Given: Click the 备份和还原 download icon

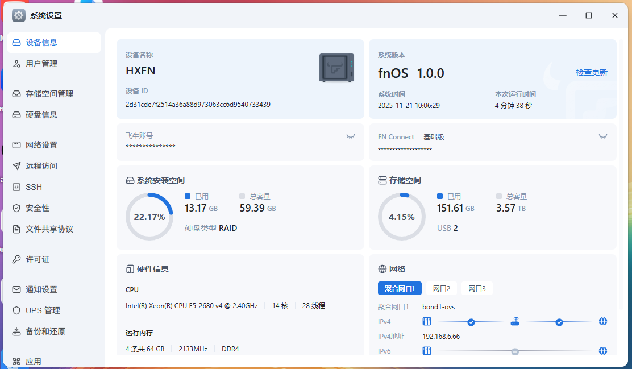Looking at the screenshot, I should pos(16,331).
